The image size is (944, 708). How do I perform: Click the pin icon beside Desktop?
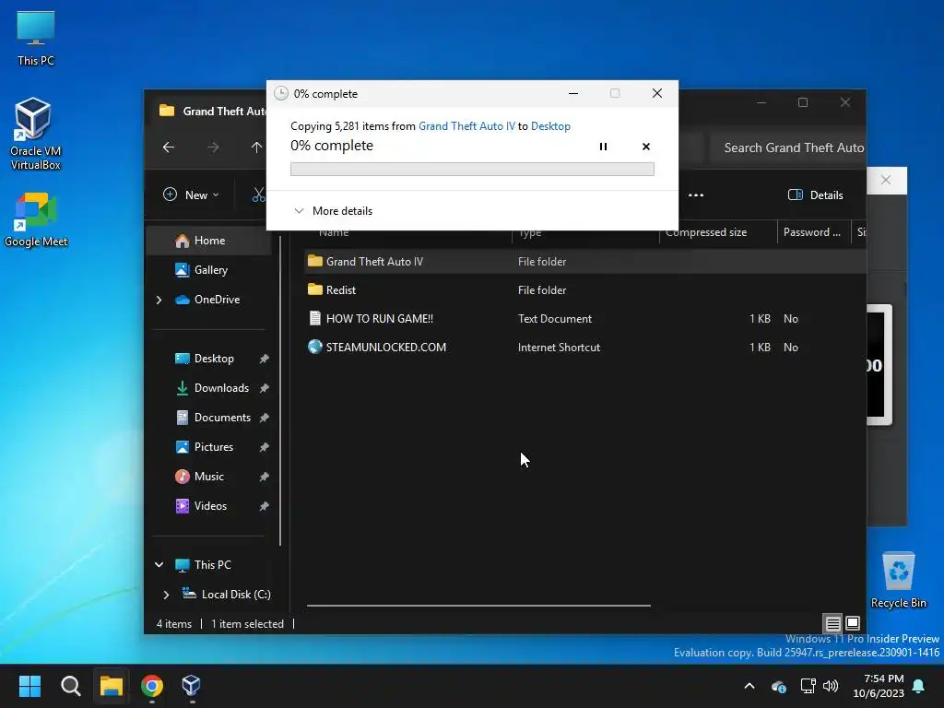click(264, 359)
